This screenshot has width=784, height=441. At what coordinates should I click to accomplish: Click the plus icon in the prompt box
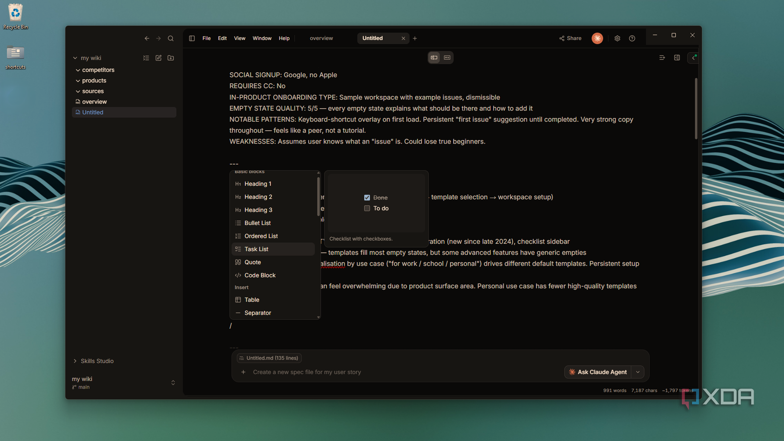coord(243,372)
